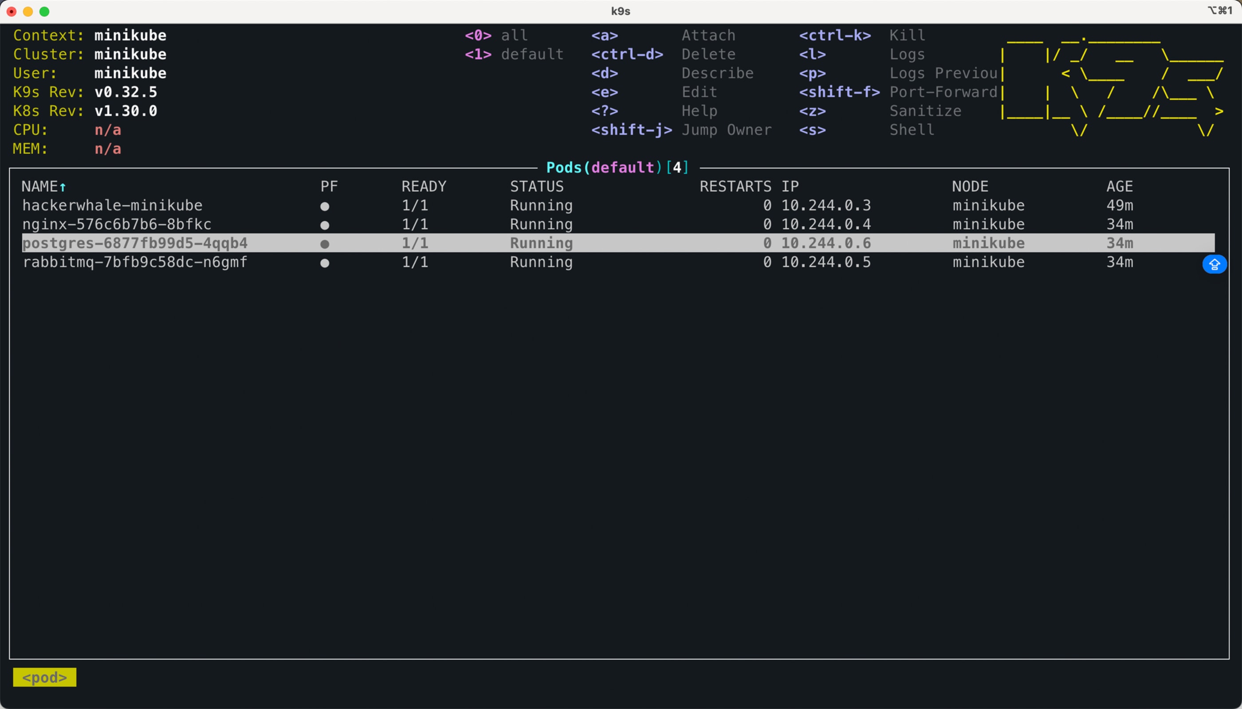The width and height of the screenshot is (1242, 709).
Task: Click the Pods(default)[4] table title
Action: coord(617,168)
